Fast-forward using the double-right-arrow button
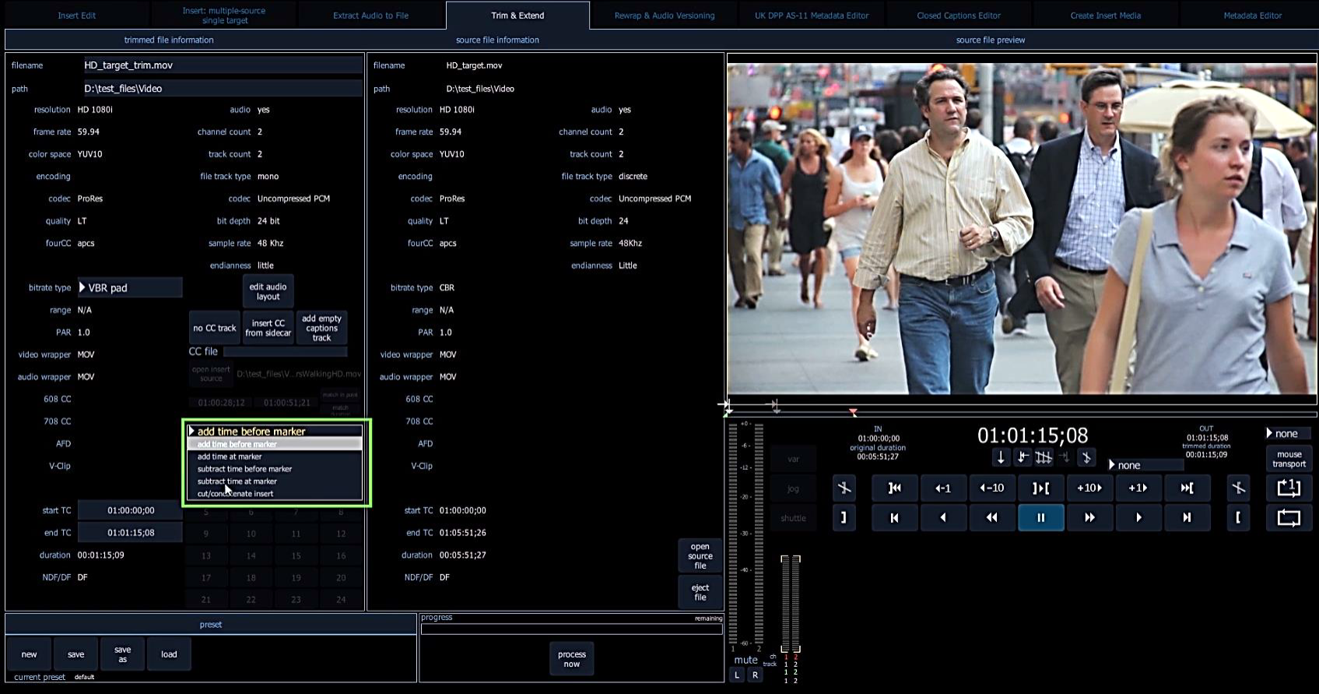This screenshot has width=1319, height=694. [x=1089, y=517]
